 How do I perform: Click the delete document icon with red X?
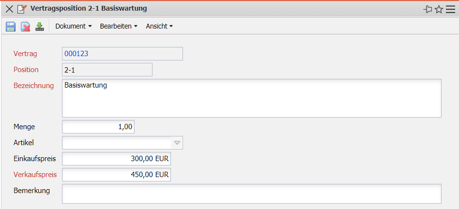coord(25,27)
